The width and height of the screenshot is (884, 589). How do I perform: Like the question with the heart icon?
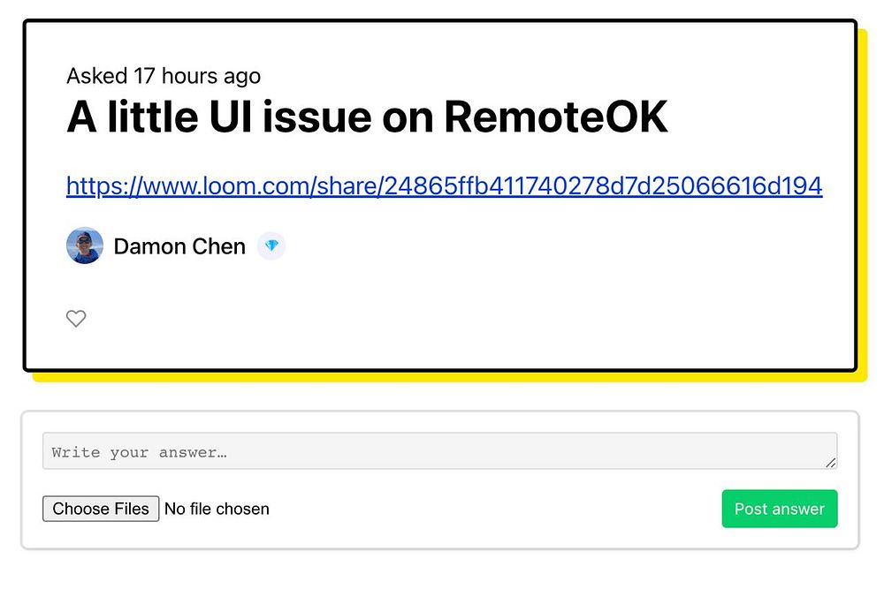click(x=76, y=319)
